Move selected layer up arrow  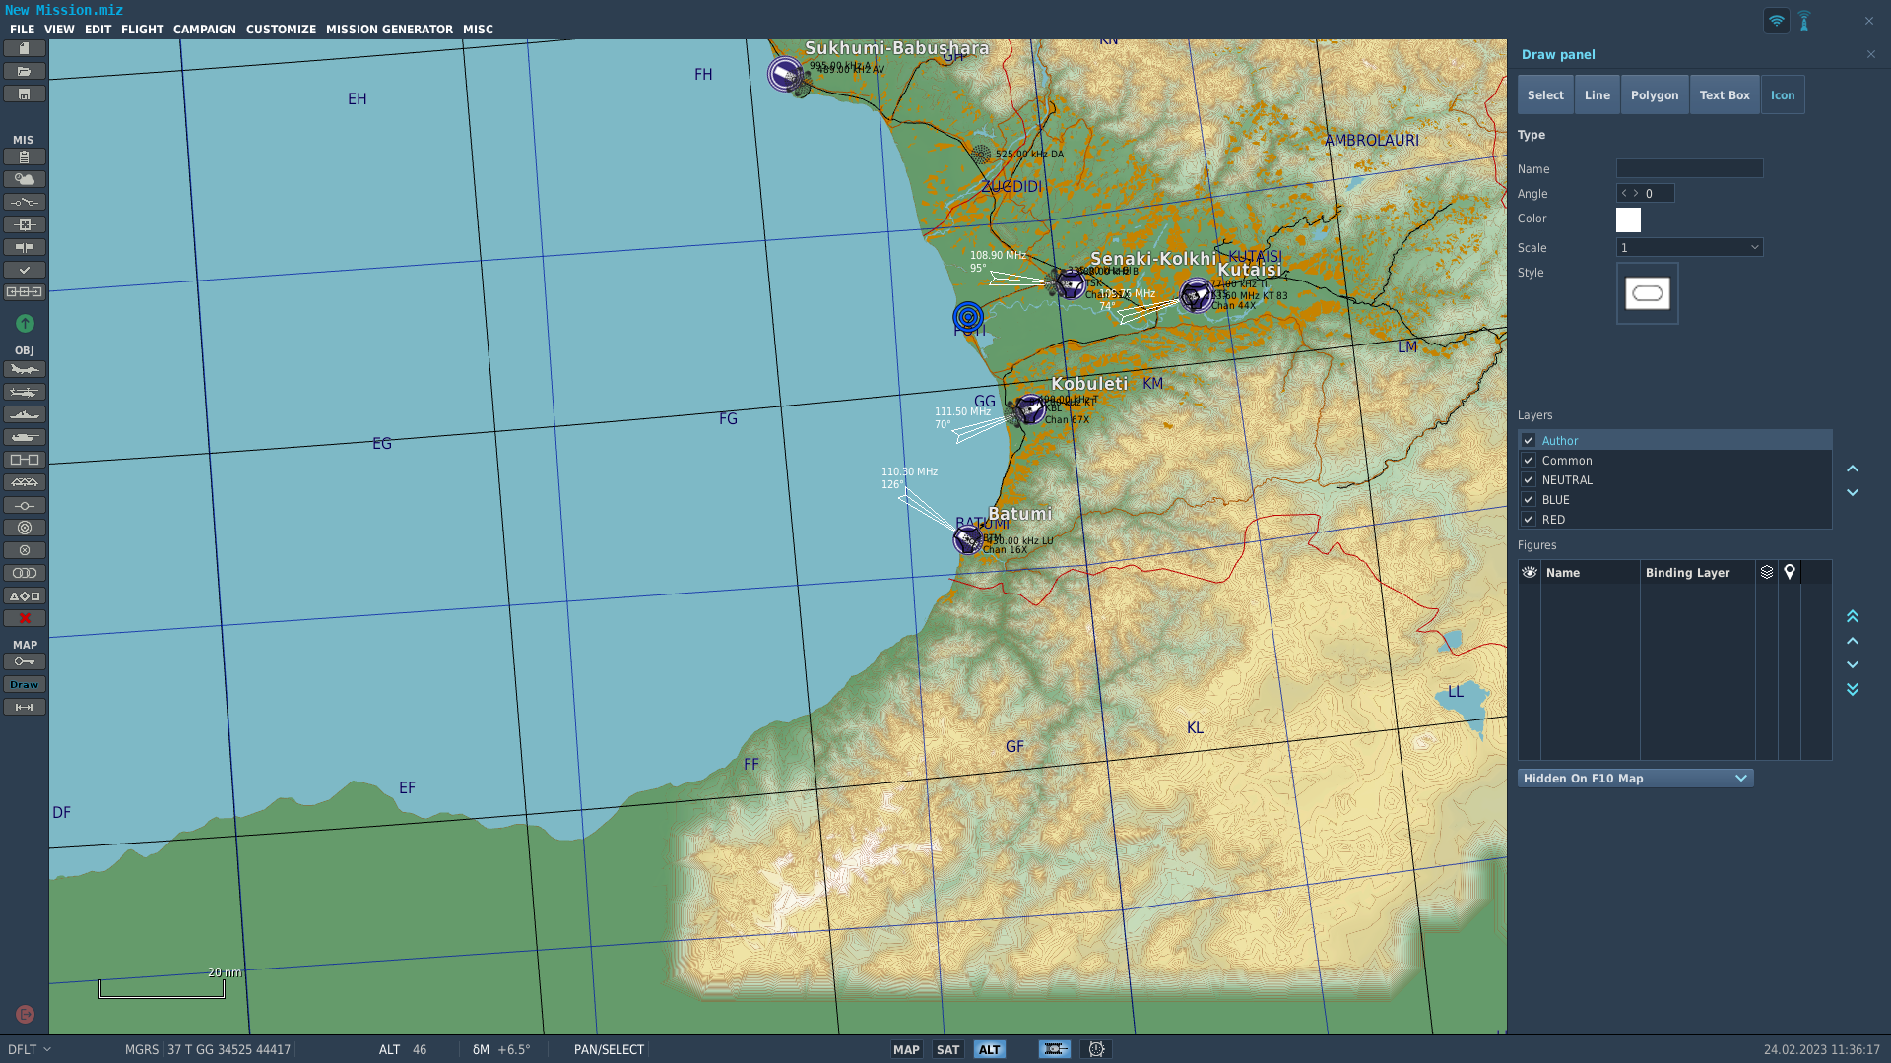[x=1853, y=469]
